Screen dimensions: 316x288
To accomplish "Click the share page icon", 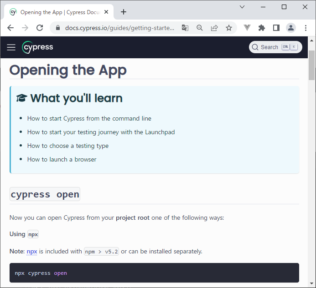I will pyautogui.click(x=214, y=28).
